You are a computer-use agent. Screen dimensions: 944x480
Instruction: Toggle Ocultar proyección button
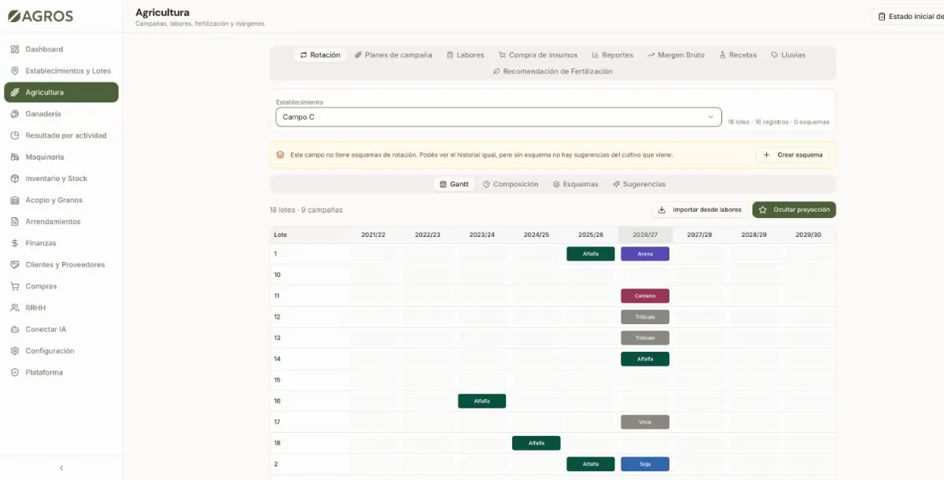click(x=794, y=210)
